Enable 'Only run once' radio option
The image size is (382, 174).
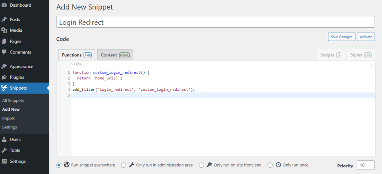pos(270,165)
